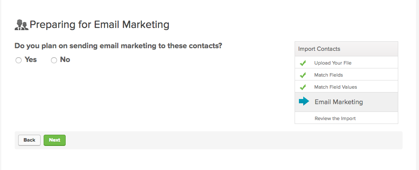The width and height of the screenshot is (419, 170).
Task: Choose the Yes label text
Action: point(31,59)
